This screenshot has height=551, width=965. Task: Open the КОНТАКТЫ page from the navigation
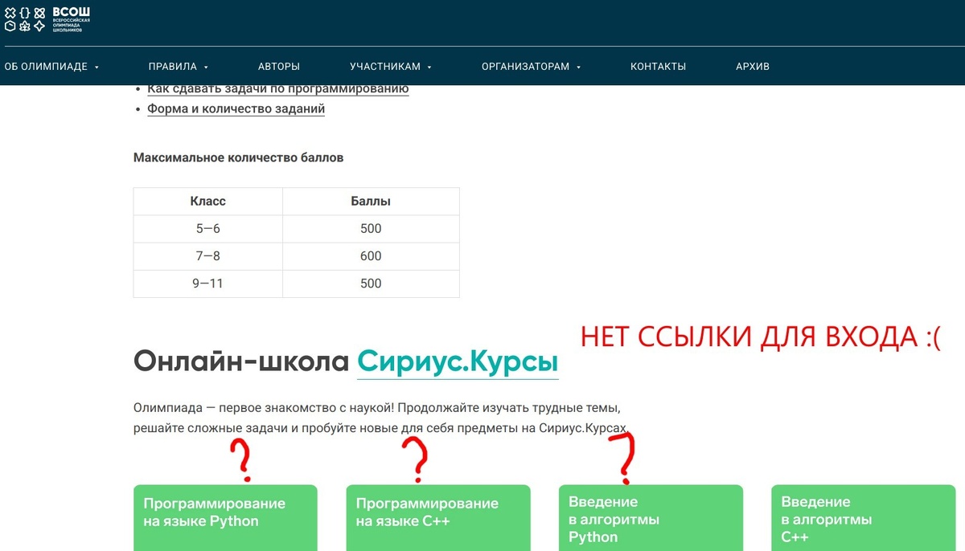[658, 67]
